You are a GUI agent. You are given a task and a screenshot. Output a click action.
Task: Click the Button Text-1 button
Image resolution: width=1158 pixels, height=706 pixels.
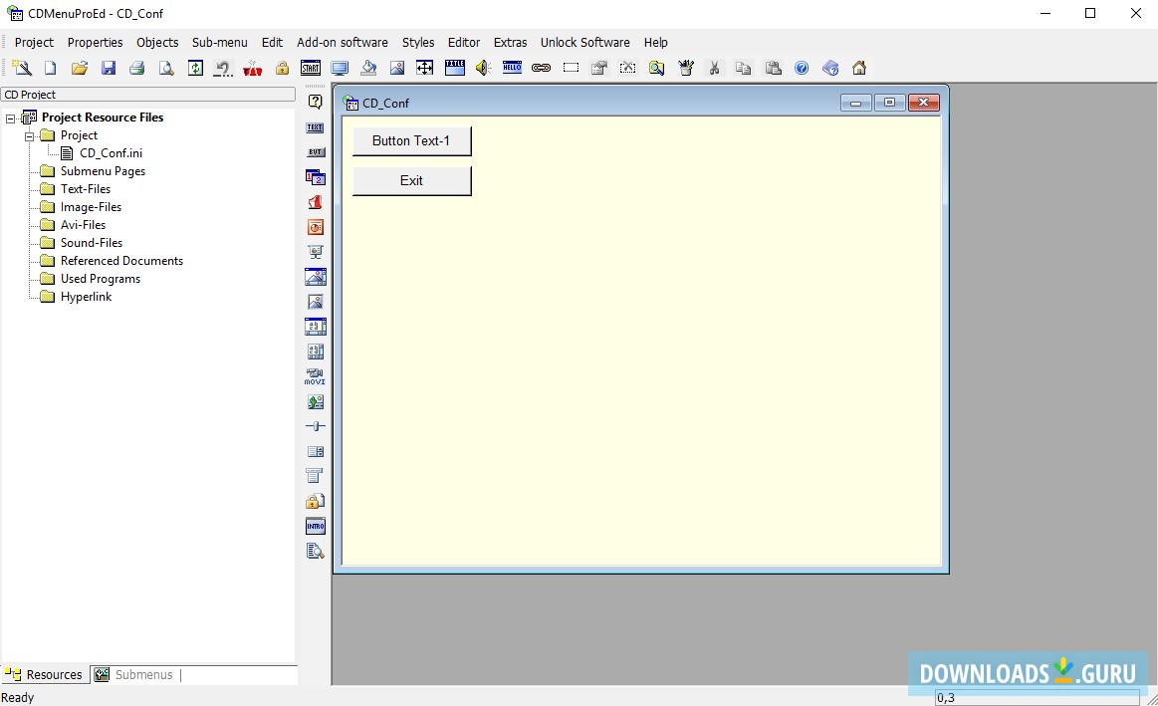tap(411, 141)
